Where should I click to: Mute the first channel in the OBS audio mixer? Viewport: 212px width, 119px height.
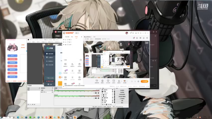pos(96,93)
